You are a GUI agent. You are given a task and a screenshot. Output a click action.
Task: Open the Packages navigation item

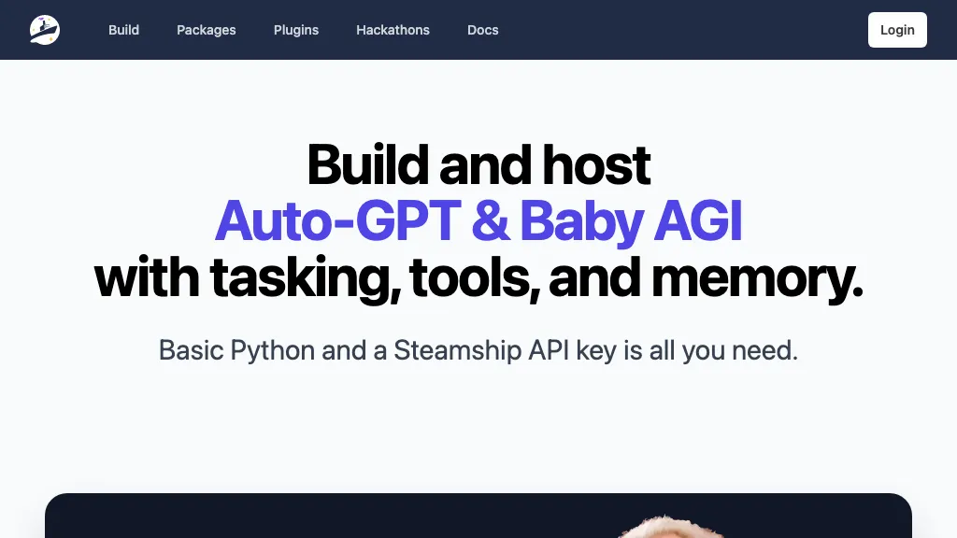click(x=206, y=30)
